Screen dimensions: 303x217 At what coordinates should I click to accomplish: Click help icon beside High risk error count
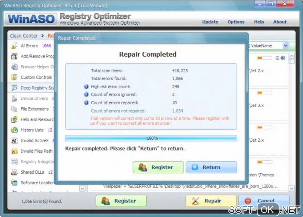86,87
